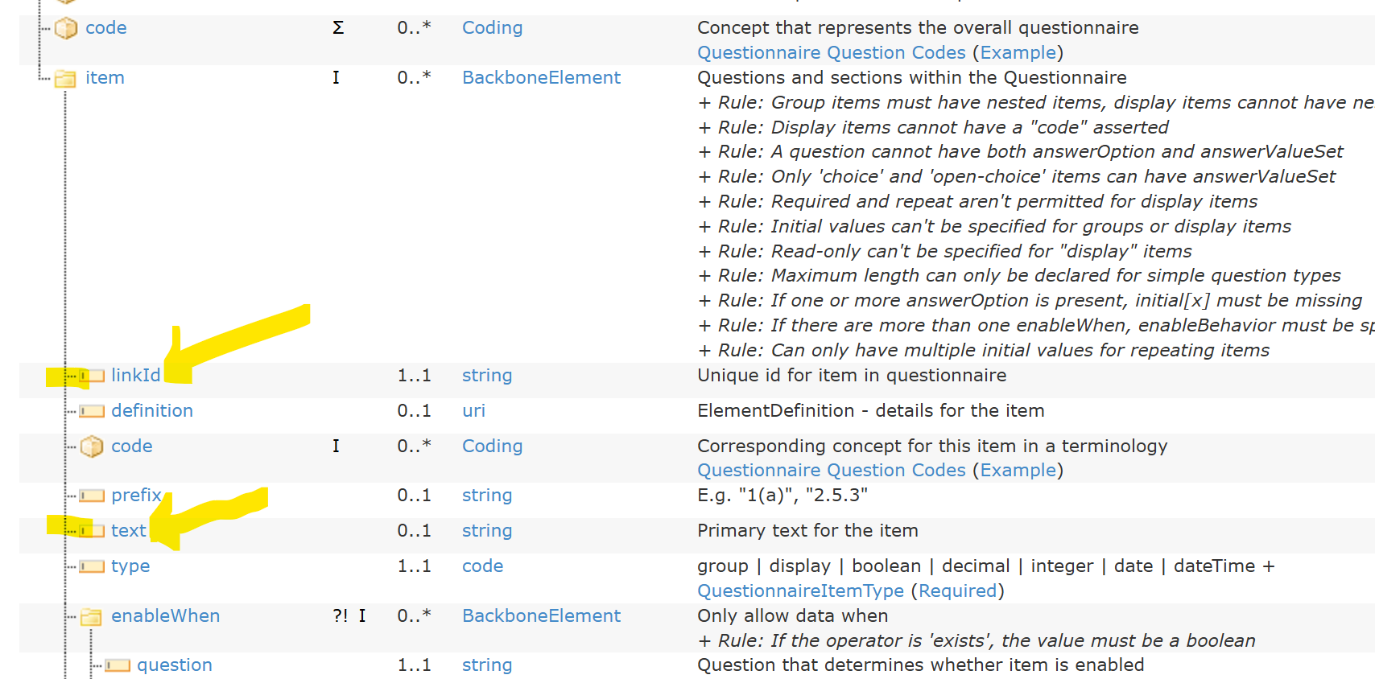Click the primitive icon beside linkId
The image size is (1375, 679).
tap(92, 376)
